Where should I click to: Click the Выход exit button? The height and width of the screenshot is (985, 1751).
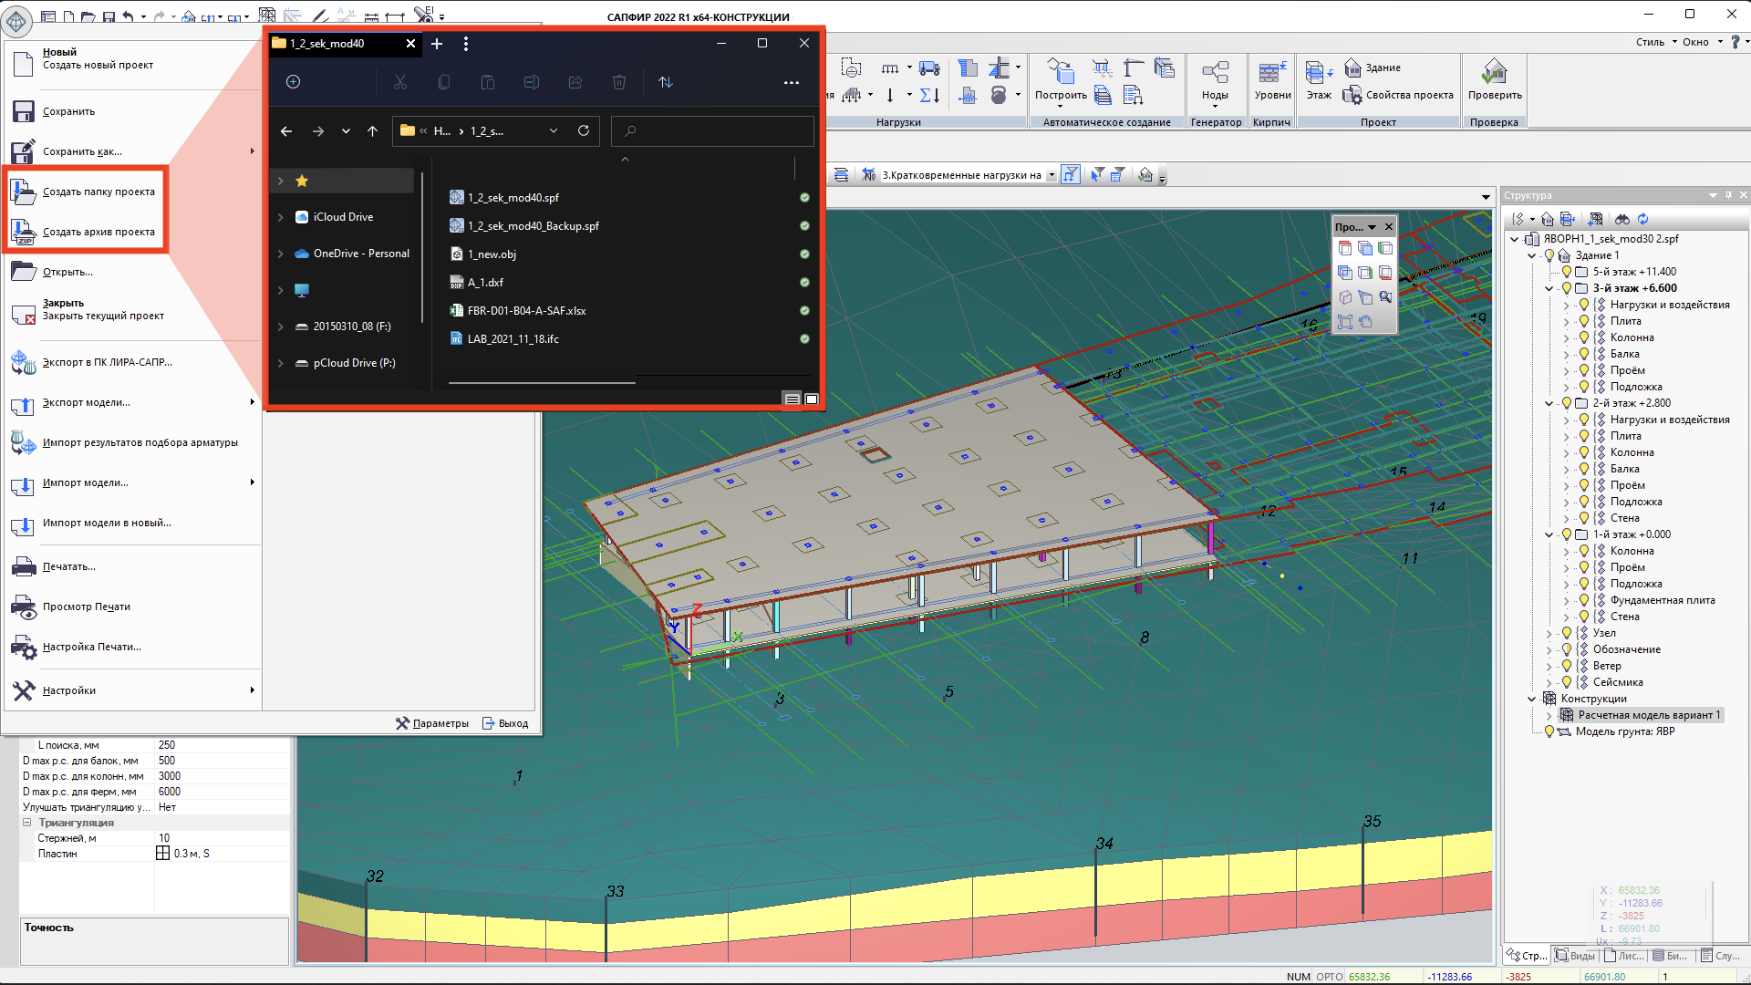(x=505, y=723)
